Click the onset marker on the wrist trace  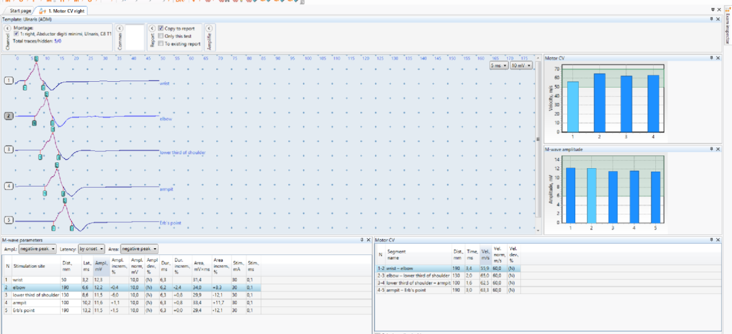click(25, 88)
